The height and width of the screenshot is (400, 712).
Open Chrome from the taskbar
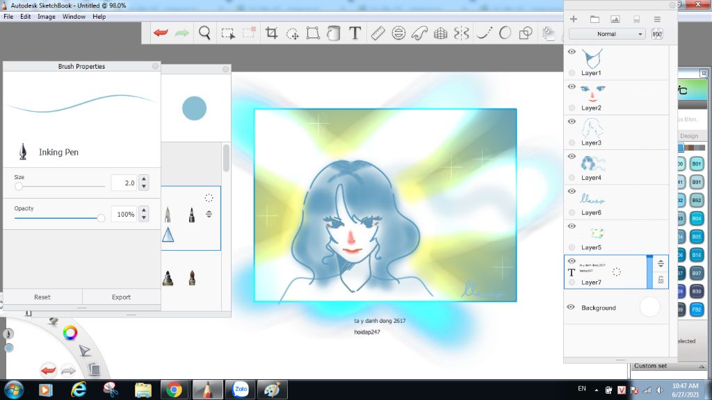click(x=173, y=390)
